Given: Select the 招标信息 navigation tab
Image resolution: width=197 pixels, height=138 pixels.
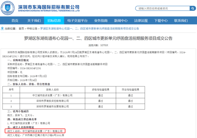Looking at the screenshot, I should [x=54, y=20].
